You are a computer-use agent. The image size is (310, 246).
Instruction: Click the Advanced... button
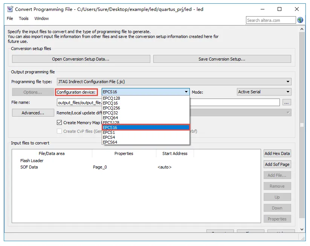point(33,113)
